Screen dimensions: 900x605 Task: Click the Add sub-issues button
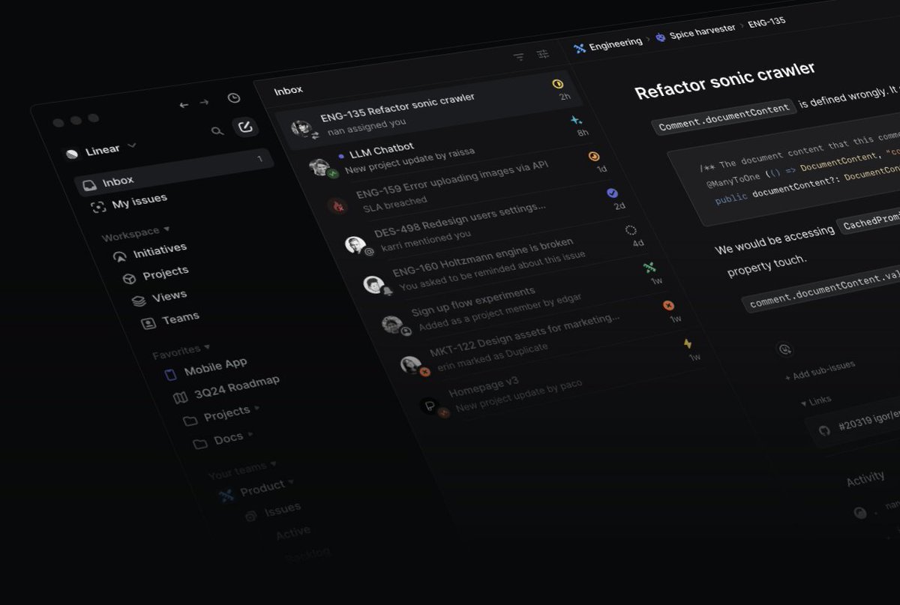(820, 370)
